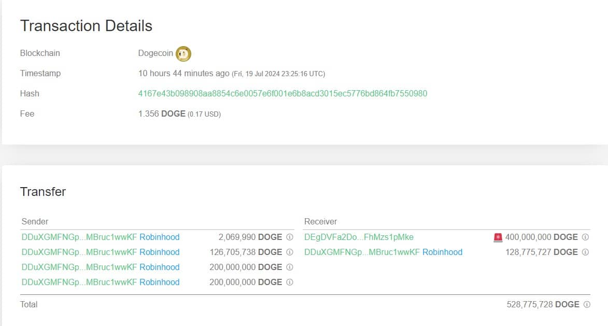Click info icon beside 400,000,000 DOGE
The height and width of the screenshot is (326, 608).
coord(585,237)
